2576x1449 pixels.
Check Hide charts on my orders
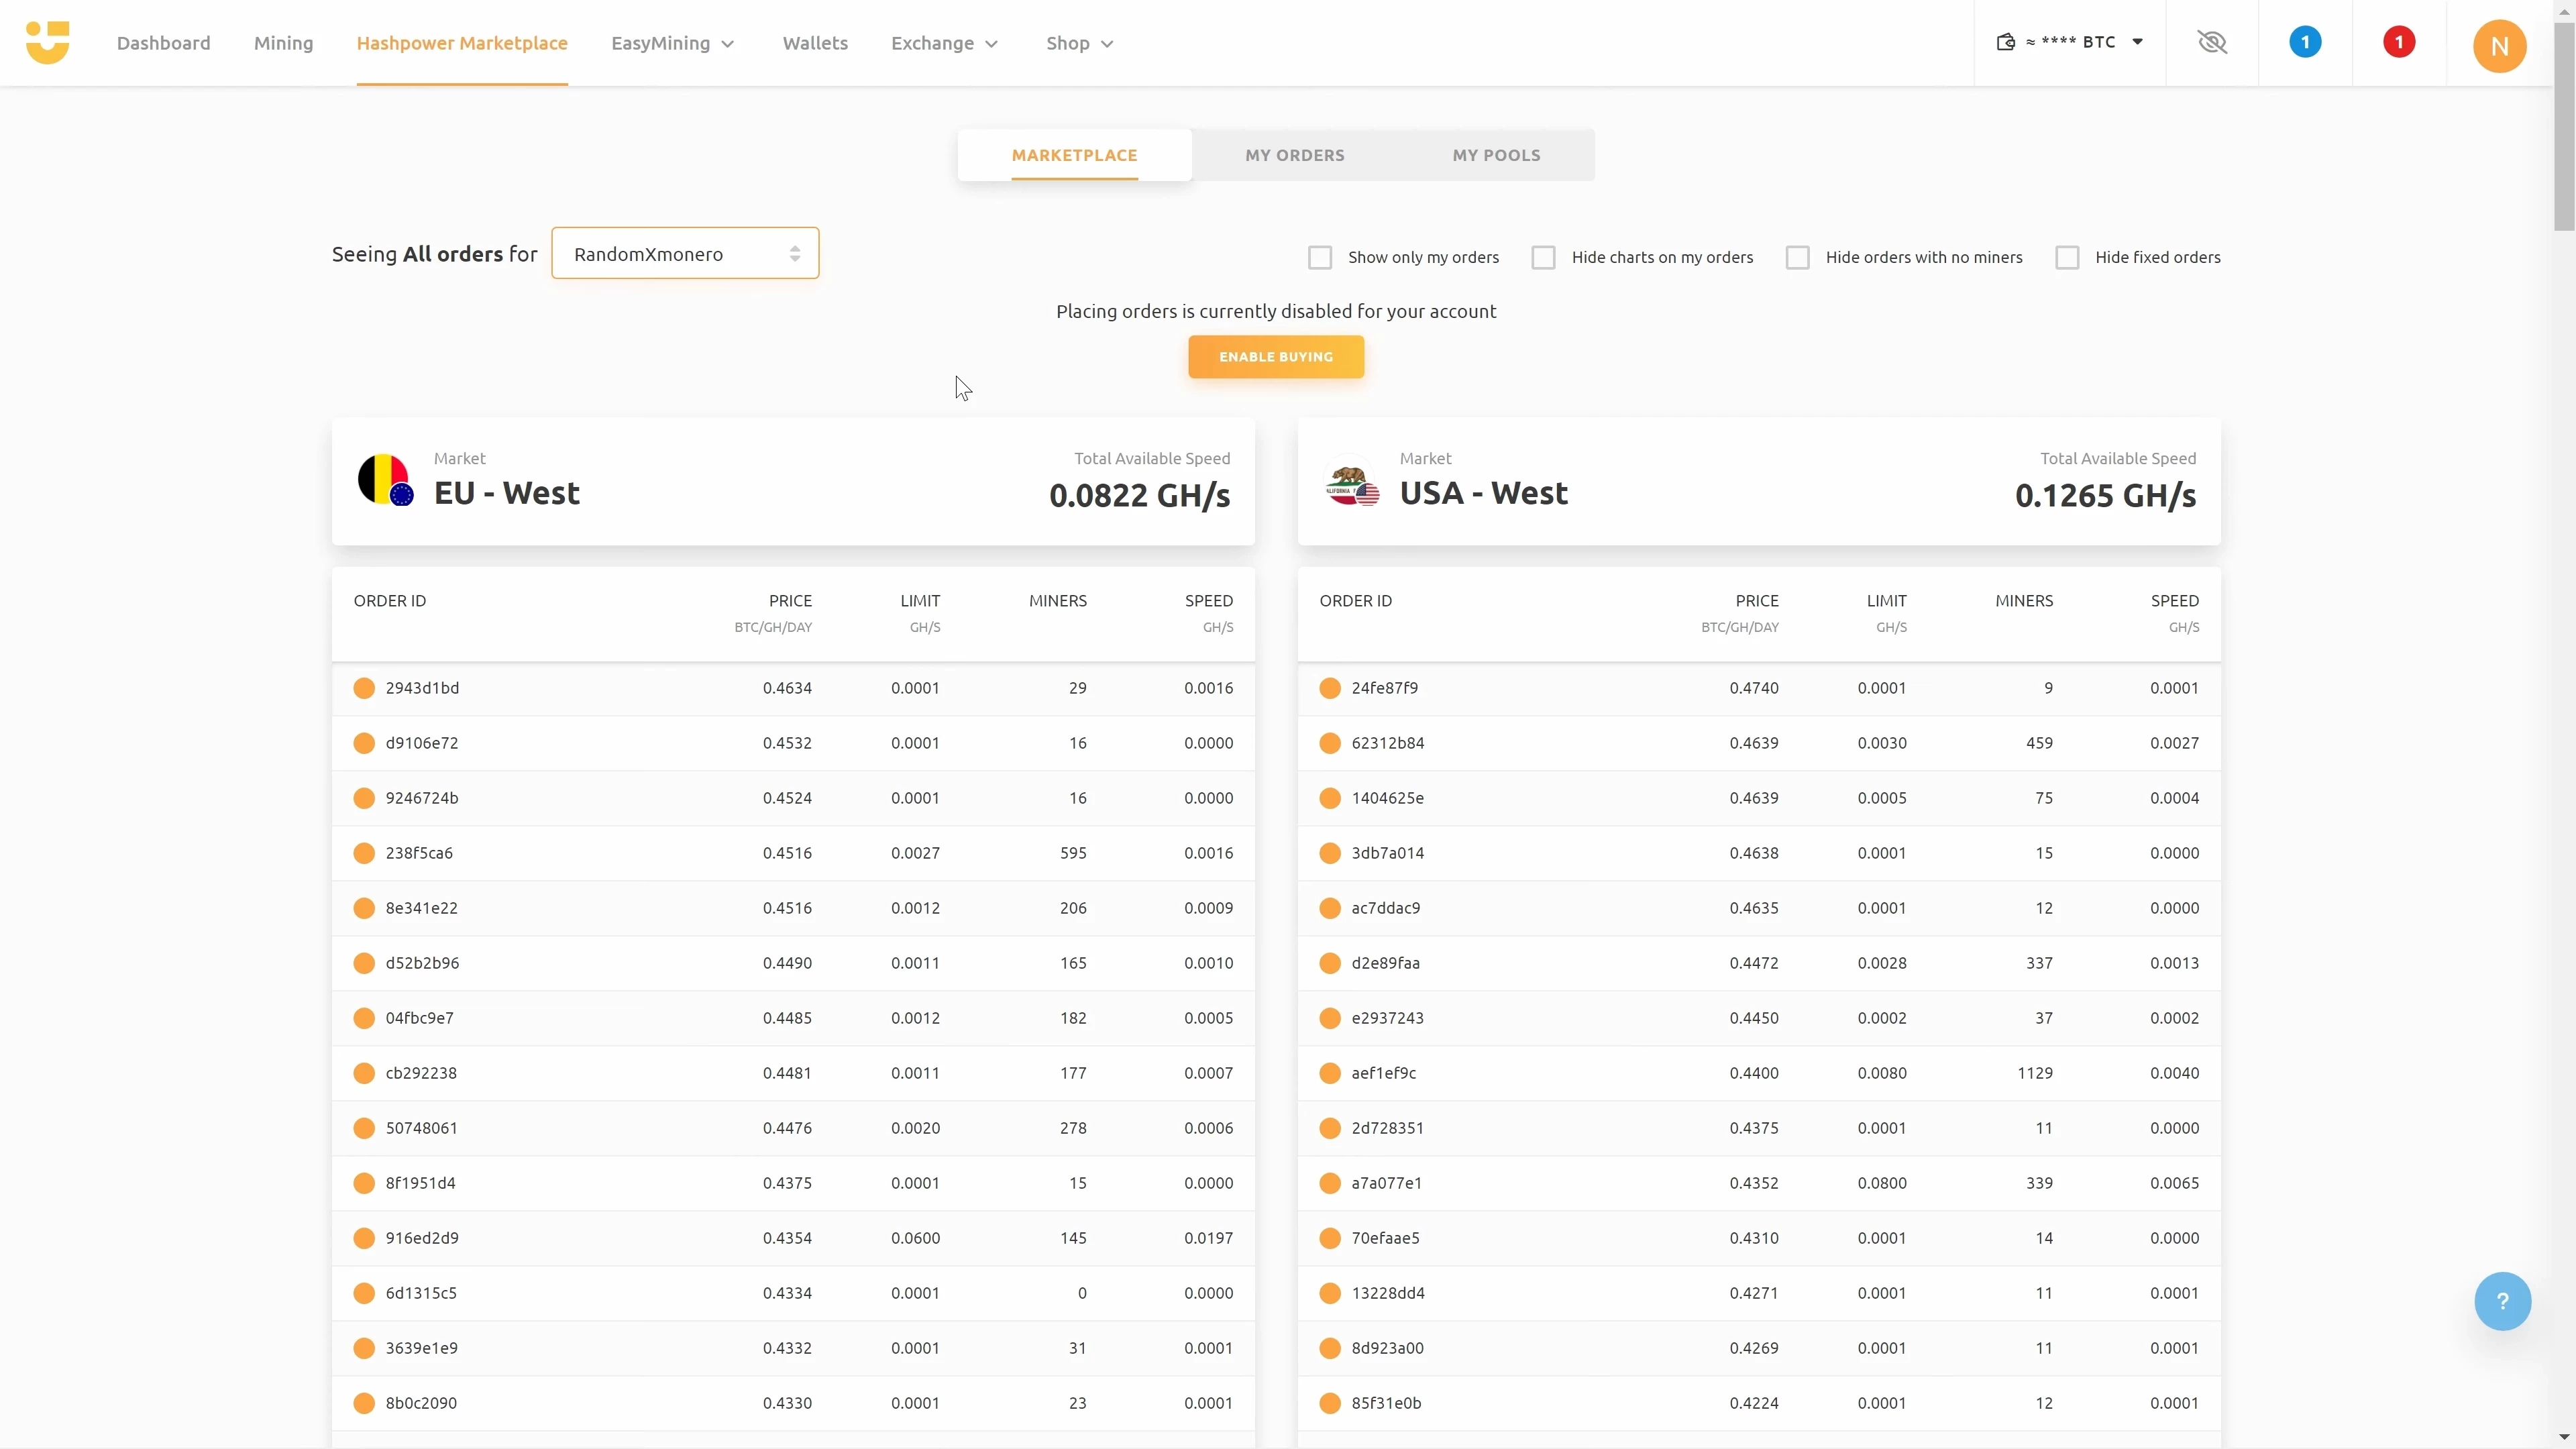pyautogui.click(x=1544, y=257)
